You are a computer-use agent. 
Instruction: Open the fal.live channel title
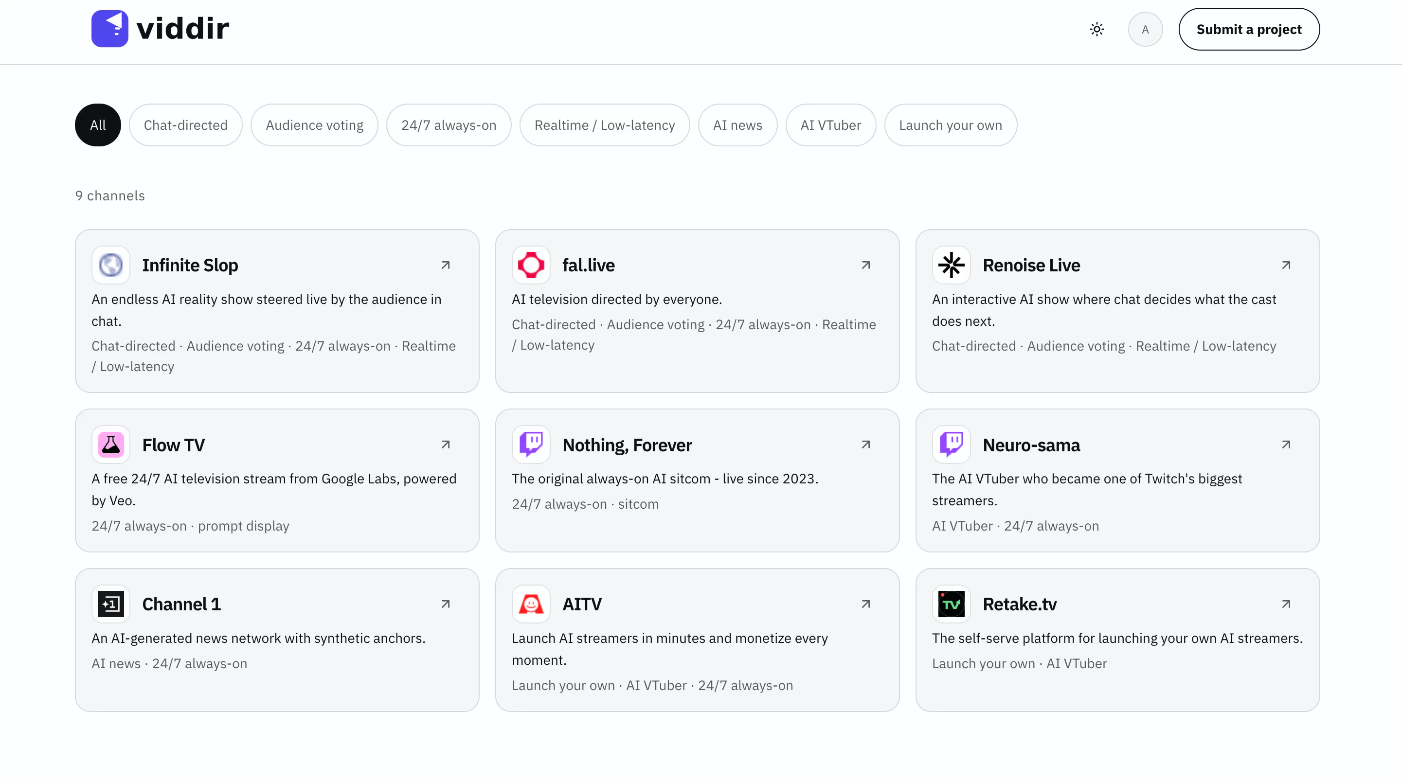[588, 265]
